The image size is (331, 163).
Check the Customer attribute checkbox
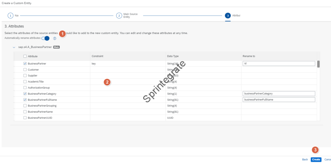click(25, 70)
